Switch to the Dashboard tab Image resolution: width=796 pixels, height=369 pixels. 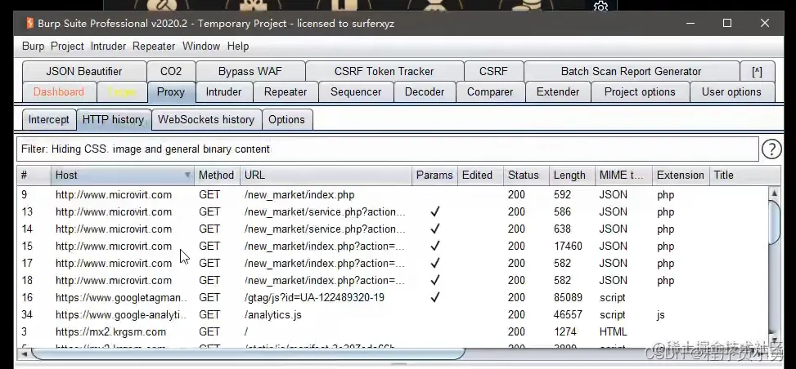point(59,92)
